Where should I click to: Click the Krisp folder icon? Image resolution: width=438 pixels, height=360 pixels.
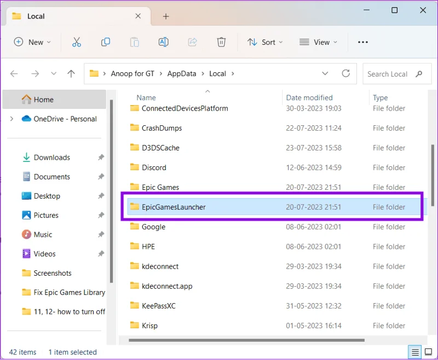coord(134,325)
